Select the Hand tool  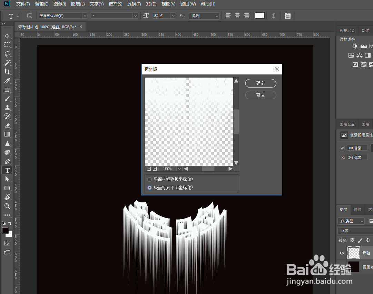coord(7,197)
